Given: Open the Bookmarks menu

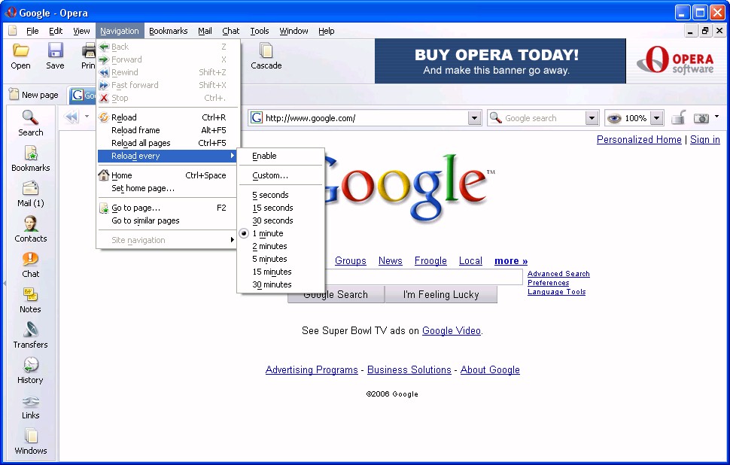Looking at the screenshot, I should (x=168, y=31).
